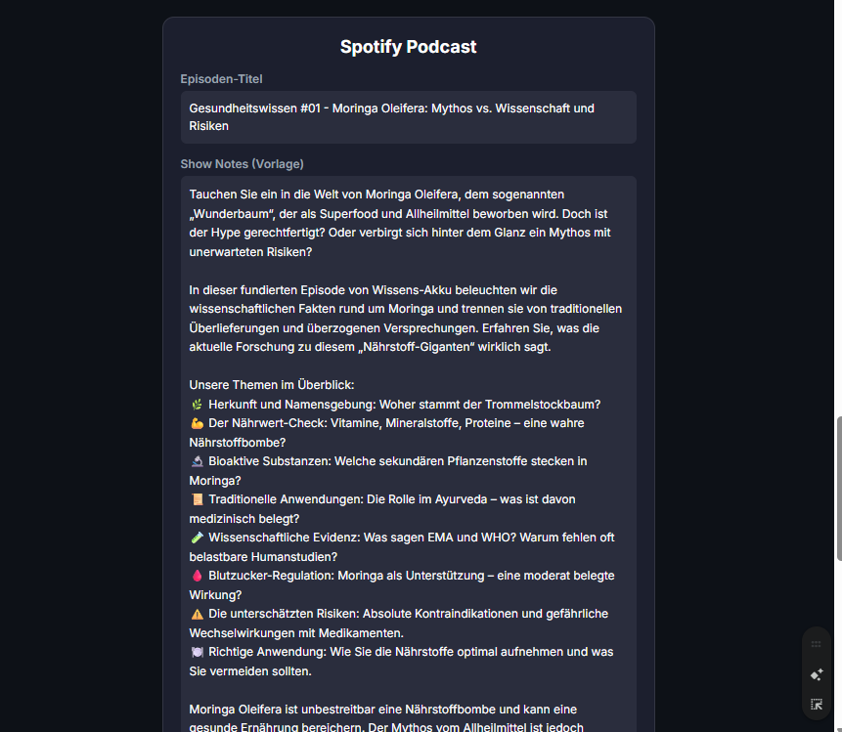
Task: Click the grid drag handle on floating toolbar
Action: [x=817, y=644]
